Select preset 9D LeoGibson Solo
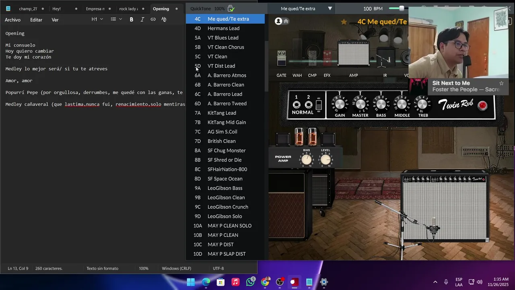This screenshot has width=515, height=290. 225,216
